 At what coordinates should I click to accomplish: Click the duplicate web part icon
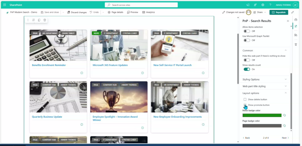tap(39, 20)
